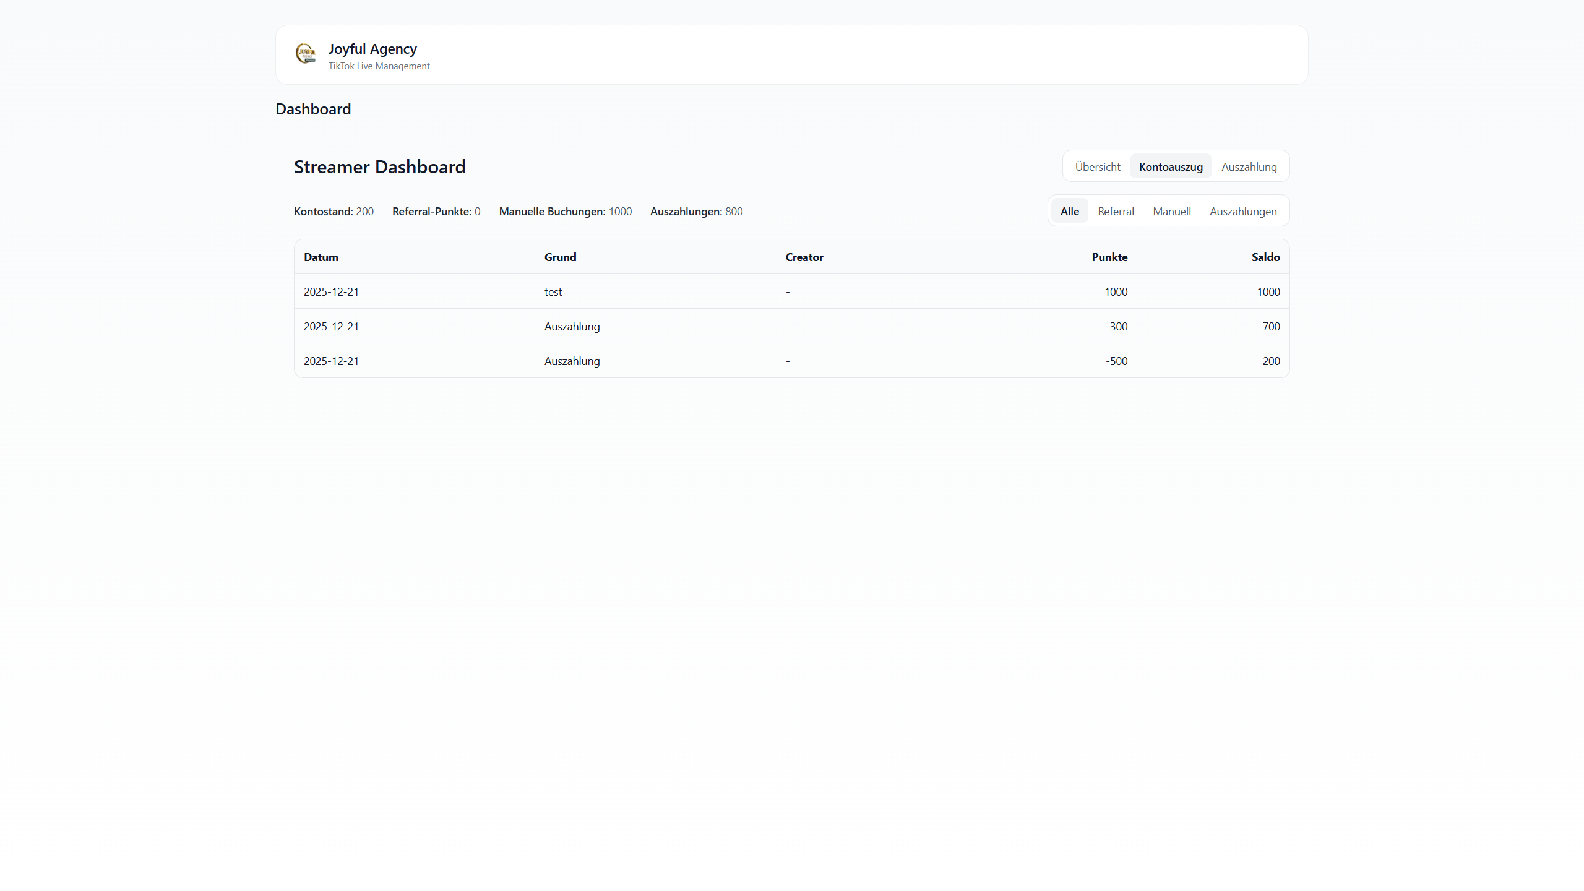1584x891 pixels.
Task: Click the Saldo column header
Action: click(1265, 257)
